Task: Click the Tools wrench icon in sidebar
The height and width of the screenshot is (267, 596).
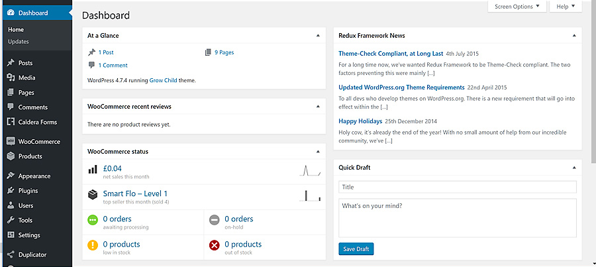Action: pos(11,220)
